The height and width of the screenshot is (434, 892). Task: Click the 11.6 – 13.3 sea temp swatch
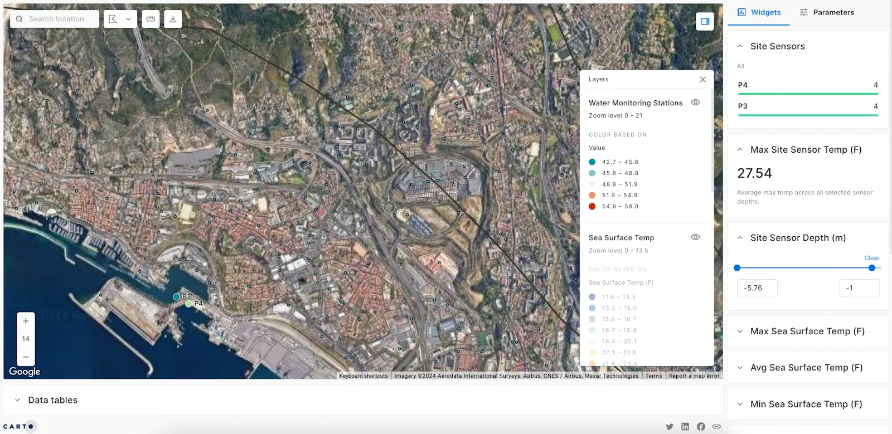pos(592,297)
